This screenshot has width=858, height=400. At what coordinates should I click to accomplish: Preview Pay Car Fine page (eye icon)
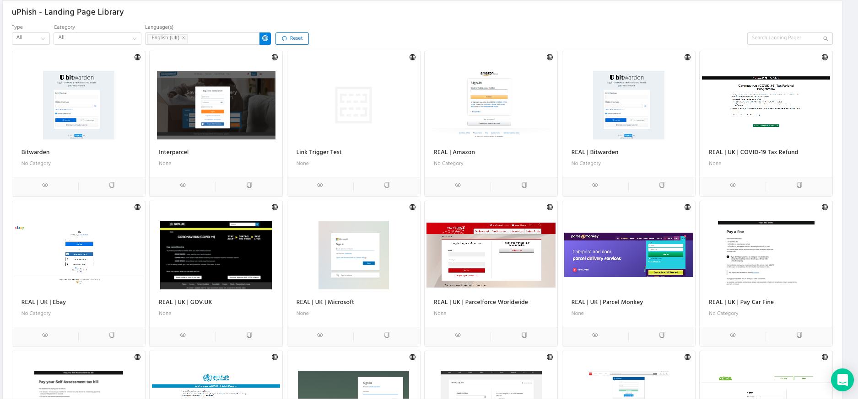(733, 335)
